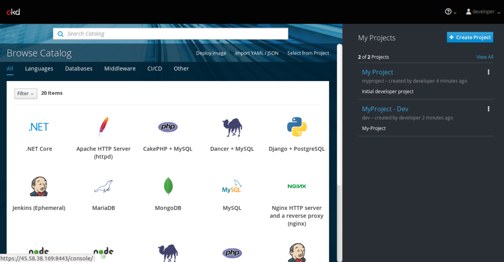Click the Initial developer project description
504x262 pixels.
pos(388,91)
